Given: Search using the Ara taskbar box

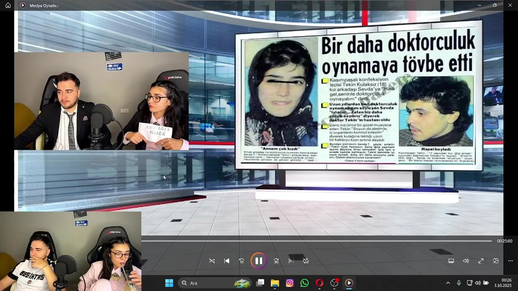Looking at the screenshot, I should pos(215,283).
